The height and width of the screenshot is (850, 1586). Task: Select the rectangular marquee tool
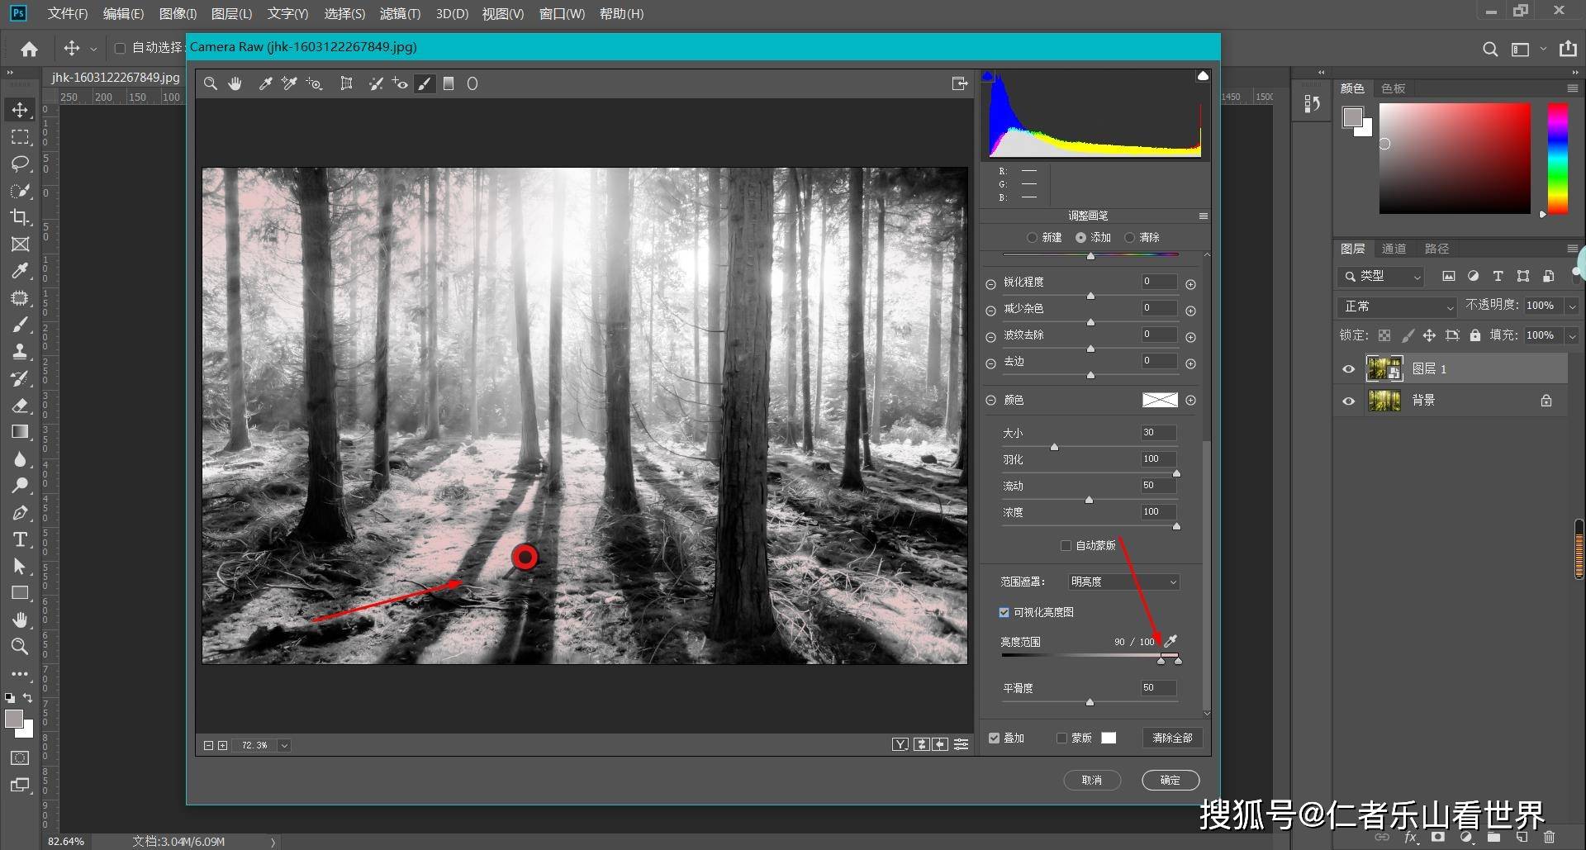(x=20, y=137)
